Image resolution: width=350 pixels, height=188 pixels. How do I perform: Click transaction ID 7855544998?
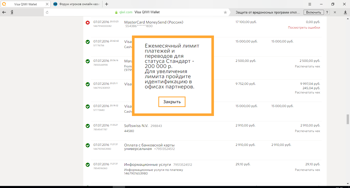[100, 65]
